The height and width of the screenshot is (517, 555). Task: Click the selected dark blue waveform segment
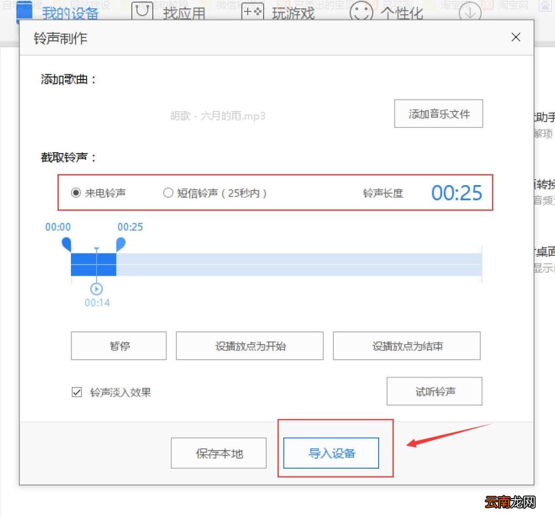(93, 265)
